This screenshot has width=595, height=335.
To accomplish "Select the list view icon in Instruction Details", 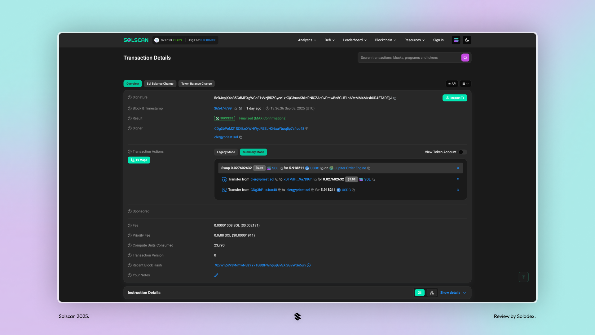I will click(419, 293).
